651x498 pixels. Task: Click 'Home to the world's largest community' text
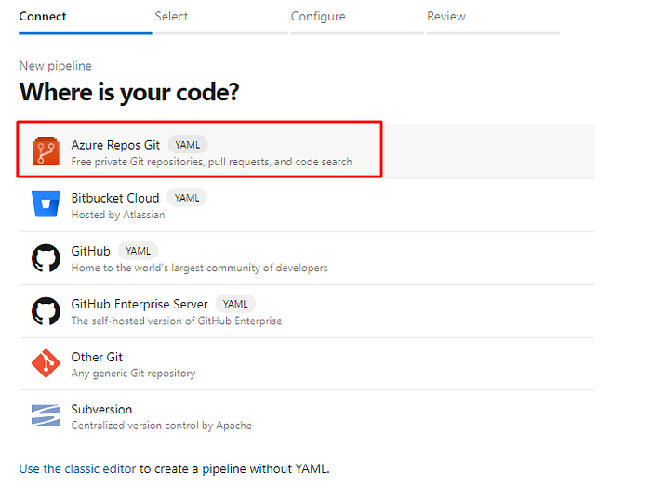(199, 268)
